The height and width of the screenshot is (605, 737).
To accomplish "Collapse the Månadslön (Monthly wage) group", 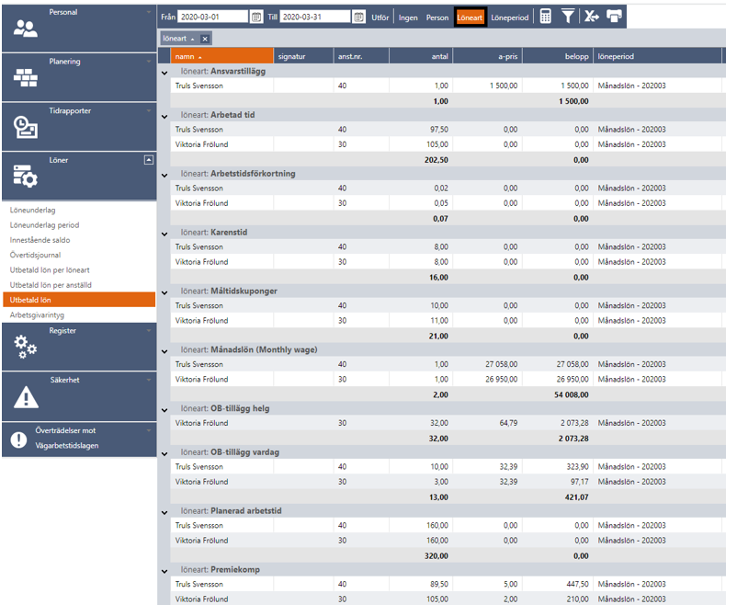I will 164,352.
